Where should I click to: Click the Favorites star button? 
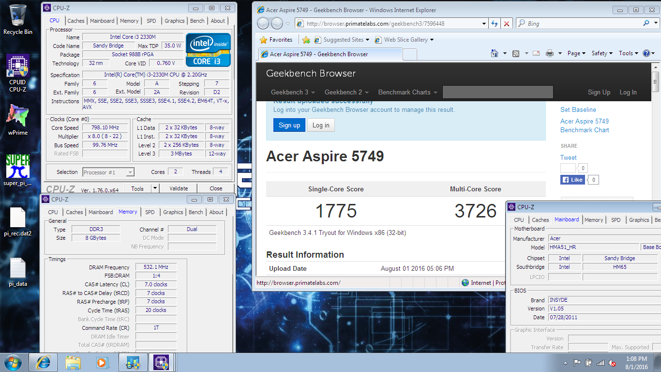click(x=276, y=40)
